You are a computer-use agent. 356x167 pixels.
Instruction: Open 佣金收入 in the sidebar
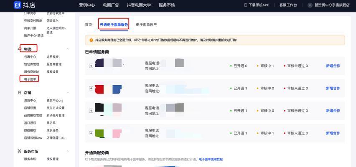coord(53,20)
